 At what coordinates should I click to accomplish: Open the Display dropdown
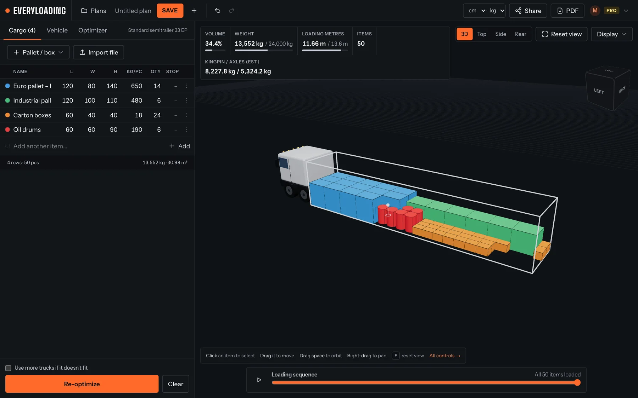point(611,34)
